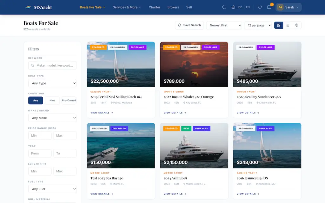Open $2,150,000 Azimut yacht photo

[x=194, y=146]
